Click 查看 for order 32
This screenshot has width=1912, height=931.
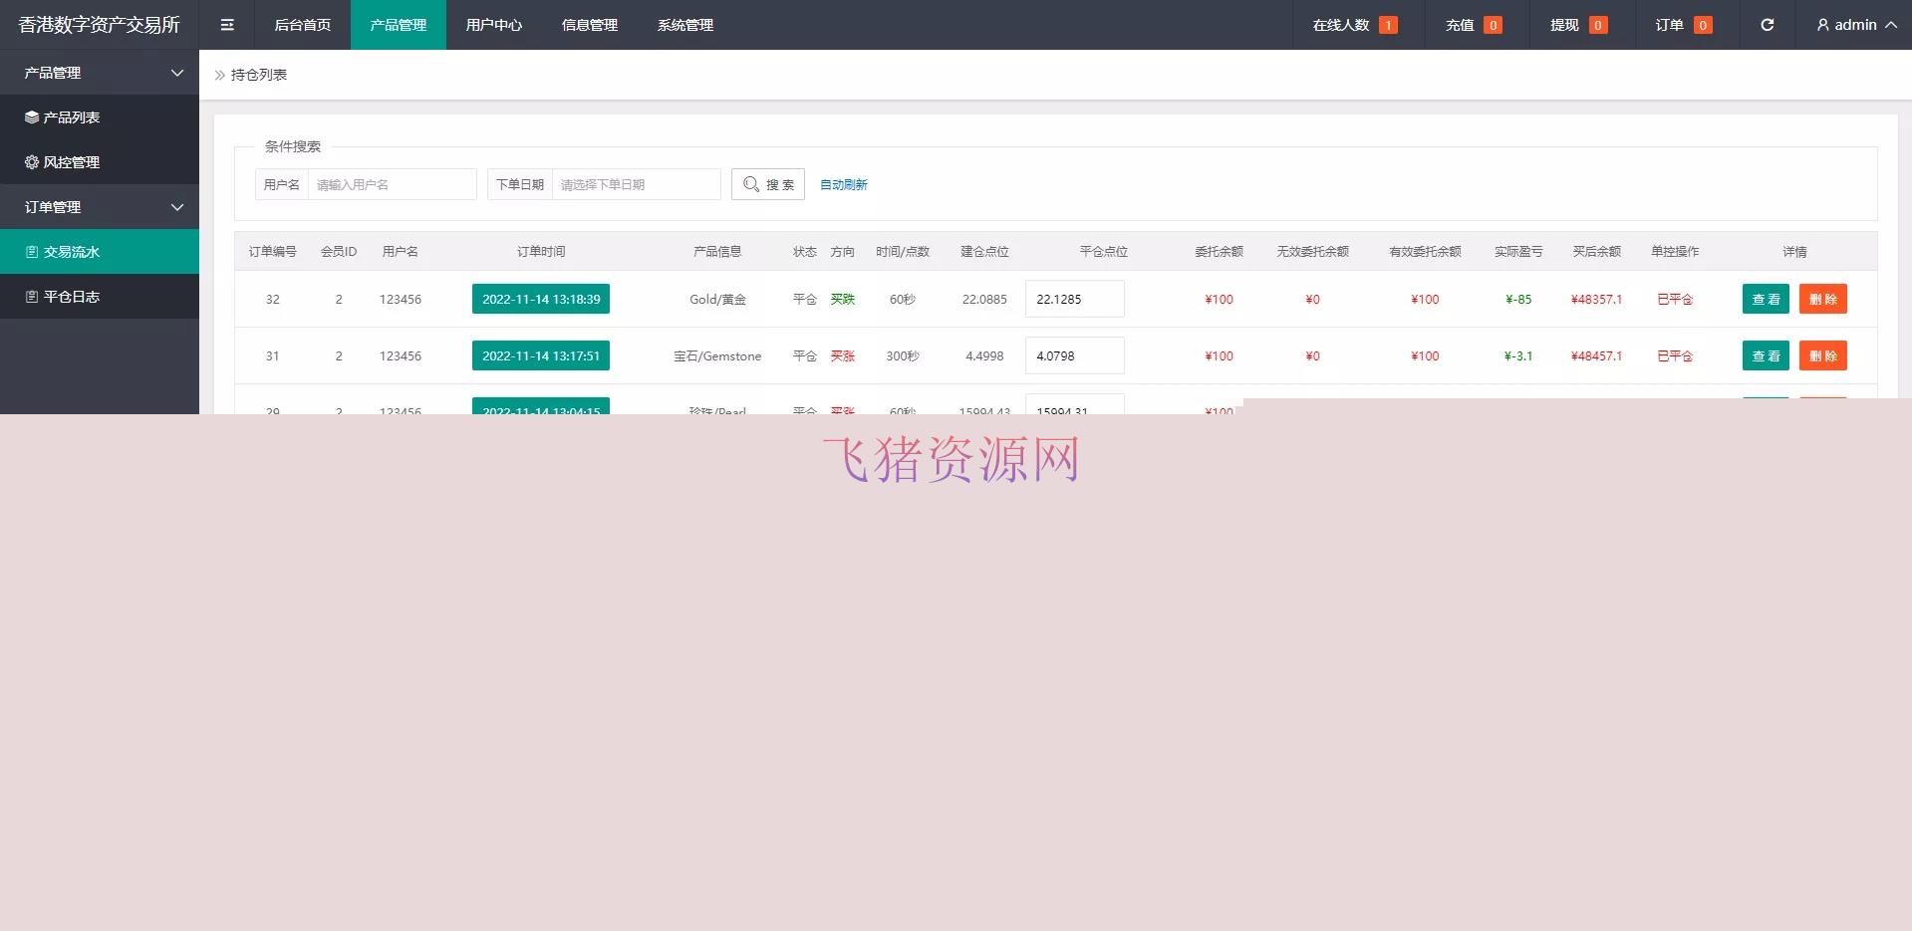(1765, 299)
